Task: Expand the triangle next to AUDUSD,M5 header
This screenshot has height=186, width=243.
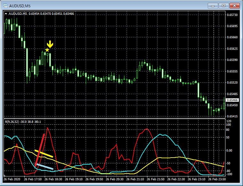Action: 6,14
